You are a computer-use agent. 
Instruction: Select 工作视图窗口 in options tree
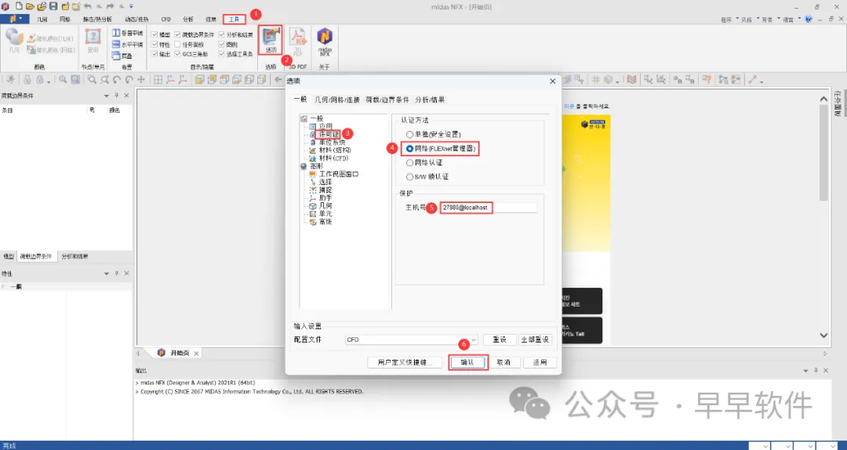coord(339,174)
